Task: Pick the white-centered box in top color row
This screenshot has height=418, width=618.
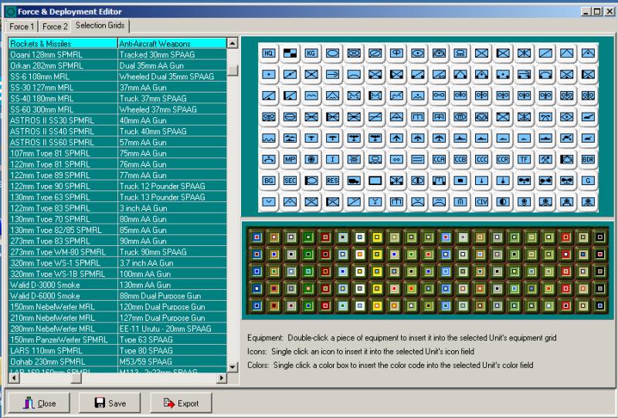Action: [x=359, y=238]
